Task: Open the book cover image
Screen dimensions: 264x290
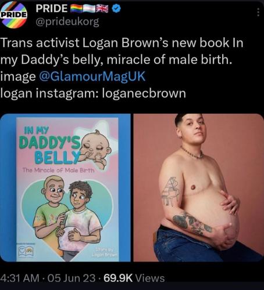Action: tap(65, 187)
